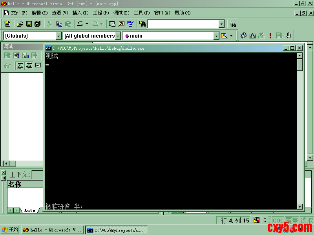Click the console vertical scrollbar thumb

(299, 65)
